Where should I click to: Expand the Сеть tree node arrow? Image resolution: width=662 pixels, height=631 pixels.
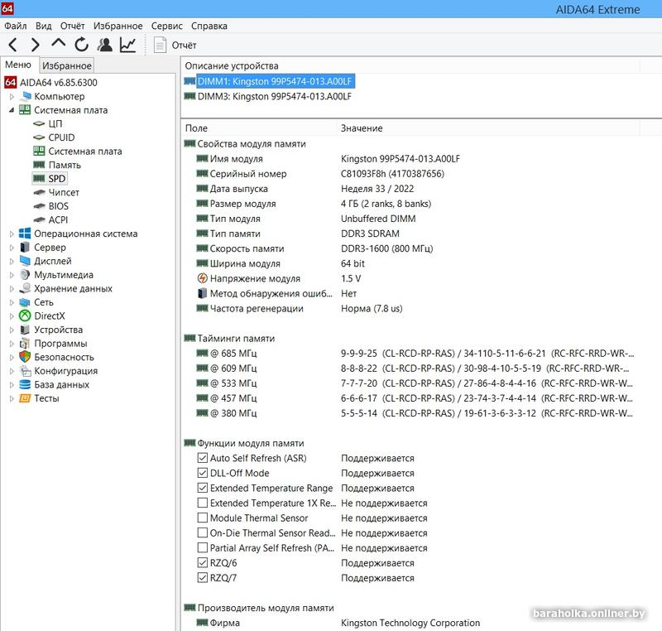coord(12,302)
